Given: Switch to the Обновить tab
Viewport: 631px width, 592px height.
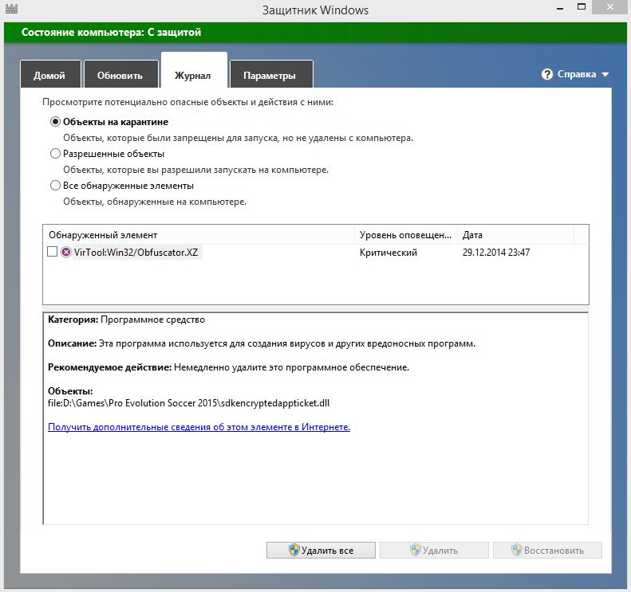Looking at the screenshot, I should [120, 74].
